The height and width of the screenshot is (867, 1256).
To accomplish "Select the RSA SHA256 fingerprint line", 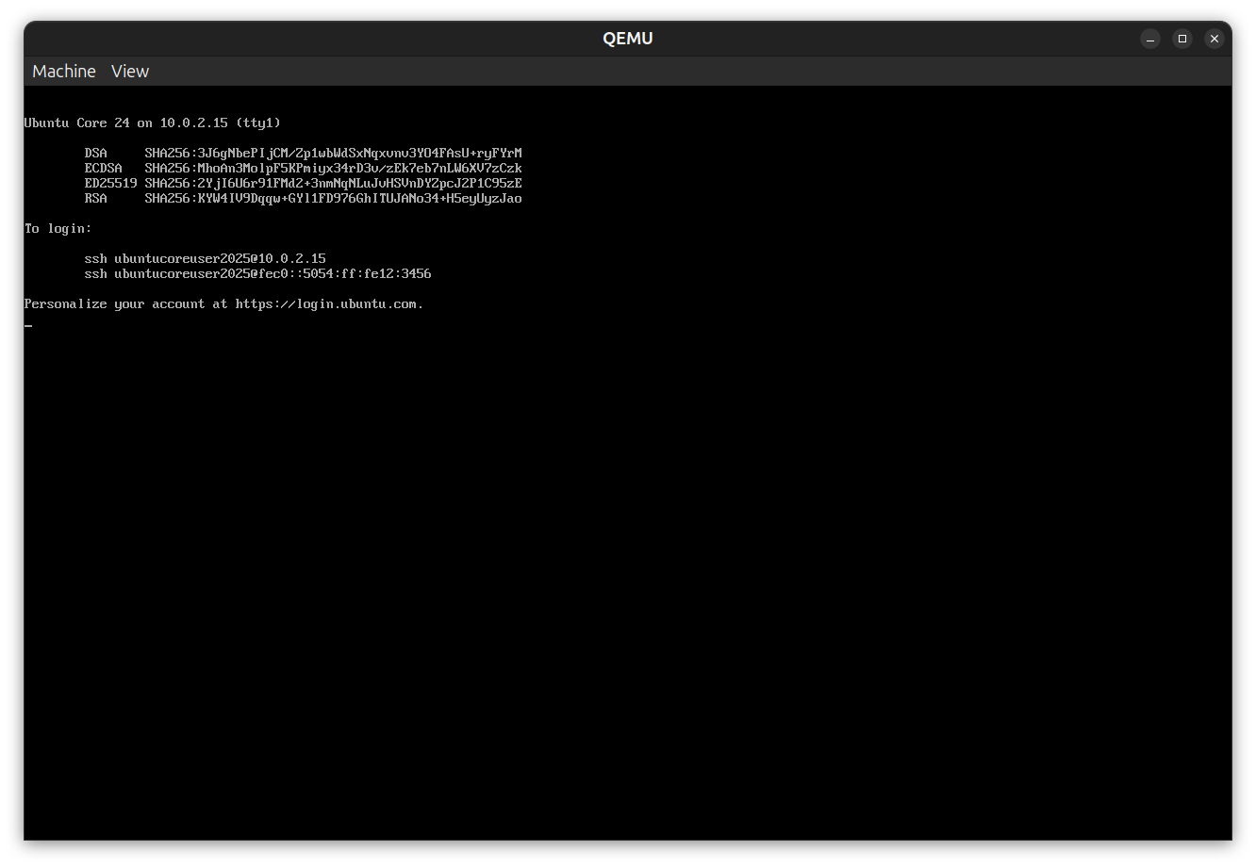I will [x=303, y=198].
